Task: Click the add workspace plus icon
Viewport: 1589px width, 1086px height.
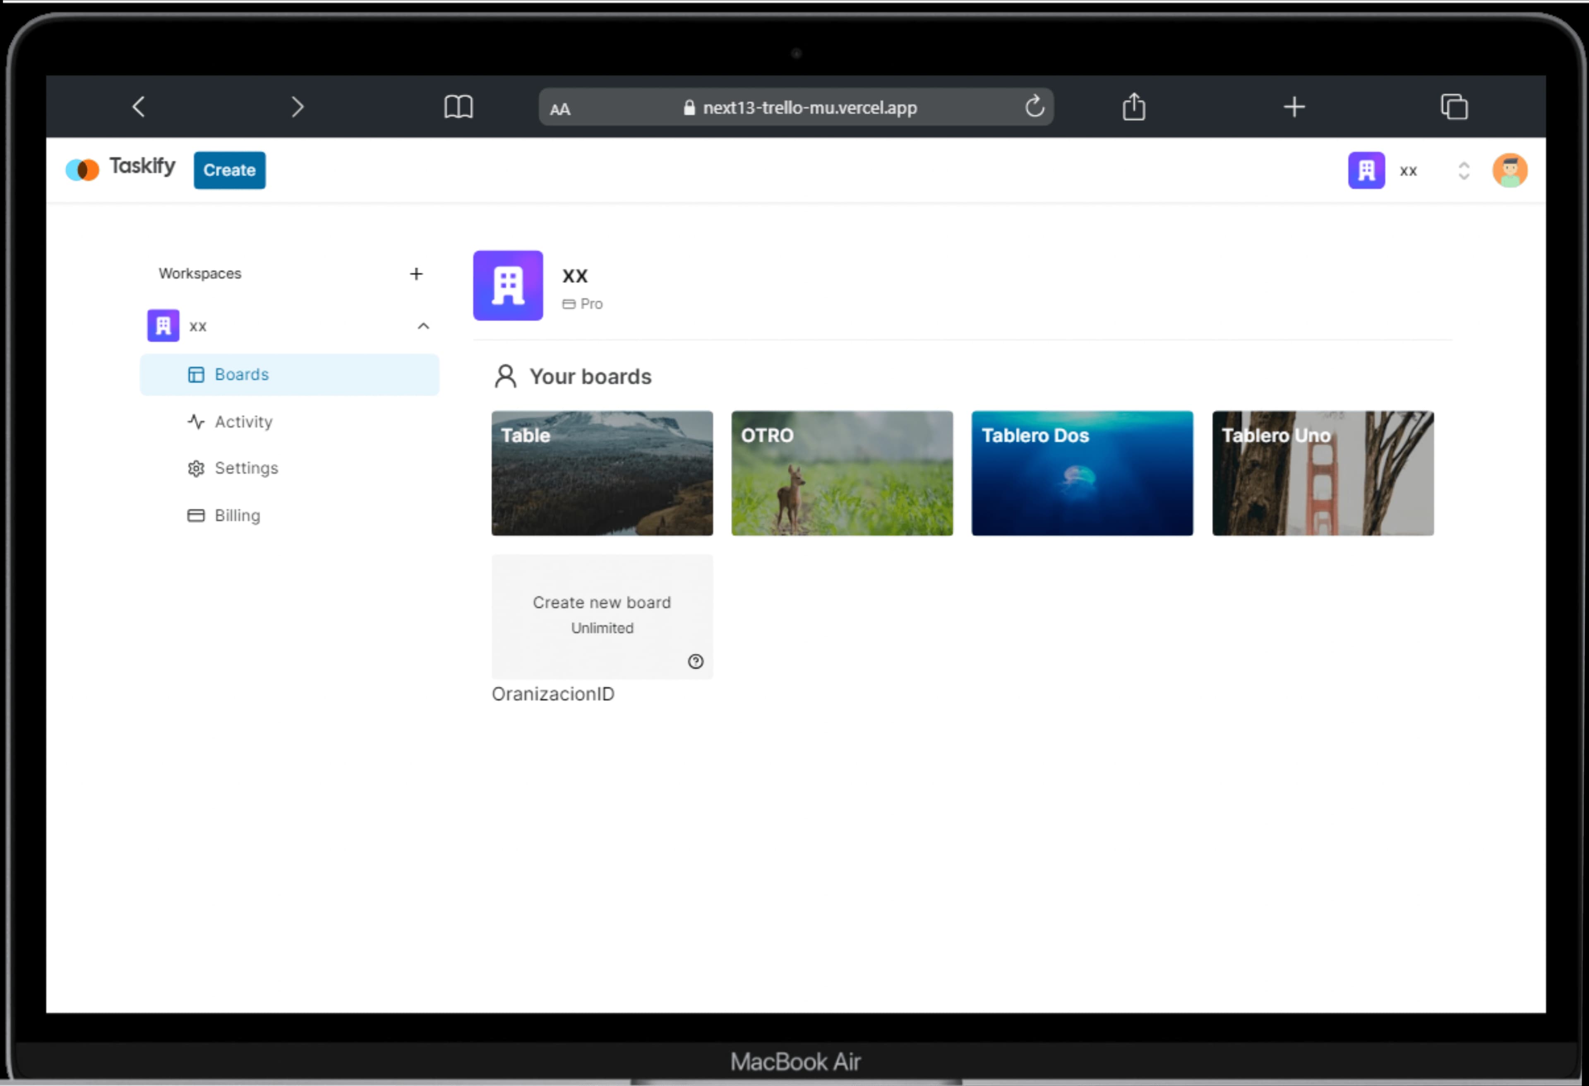Action: click(416, 274)
